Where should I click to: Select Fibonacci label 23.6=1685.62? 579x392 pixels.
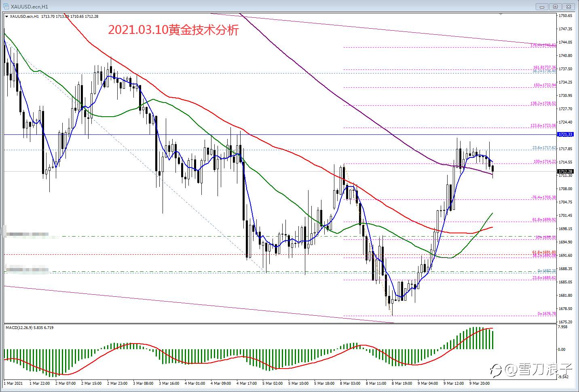click(544, 278)
